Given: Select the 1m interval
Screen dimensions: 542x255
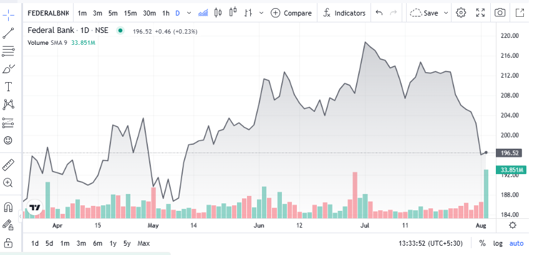Looking at the screenshot, I should pyautogui.click(x=82, y=13).
